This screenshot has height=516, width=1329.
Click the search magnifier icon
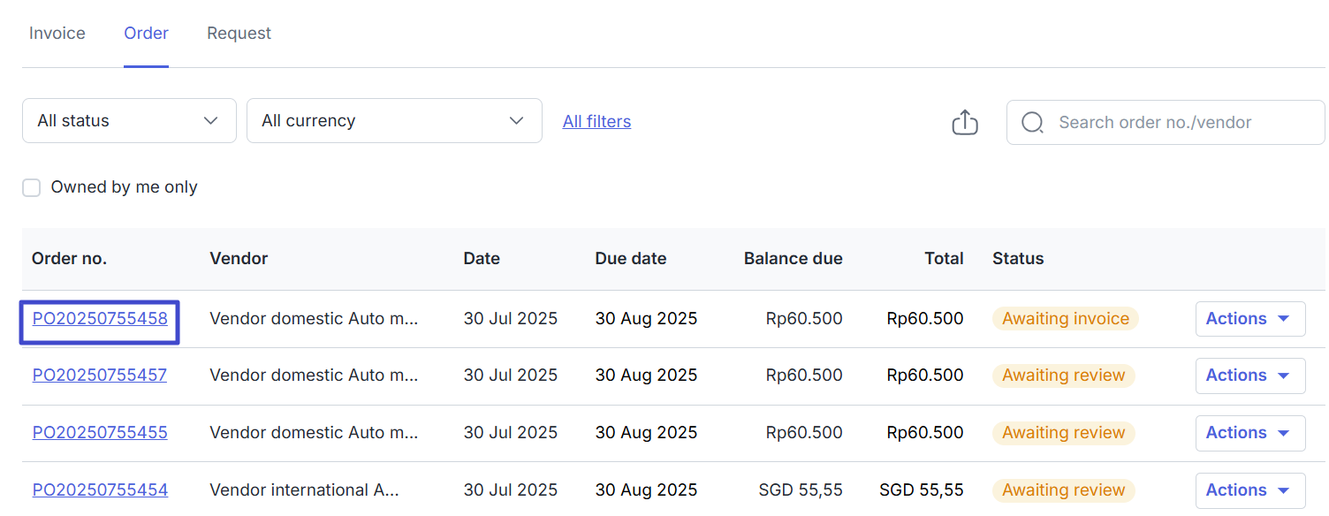[1032, 122]
